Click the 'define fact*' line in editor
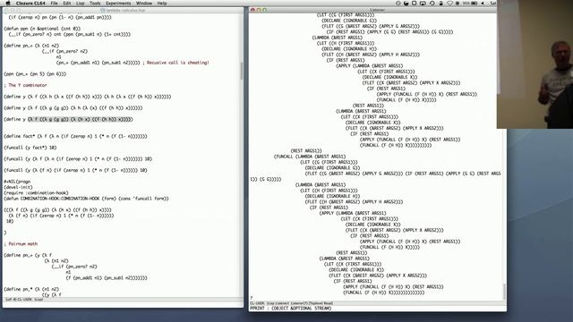The width and height of the screenshot is (573, 322). [x=75, y=136]
